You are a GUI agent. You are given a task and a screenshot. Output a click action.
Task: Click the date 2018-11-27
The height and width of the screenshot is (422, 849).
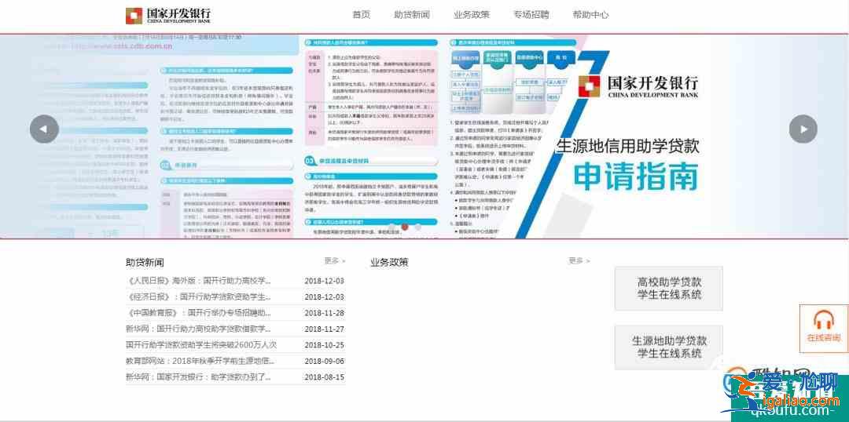click(x=325, y=329)
